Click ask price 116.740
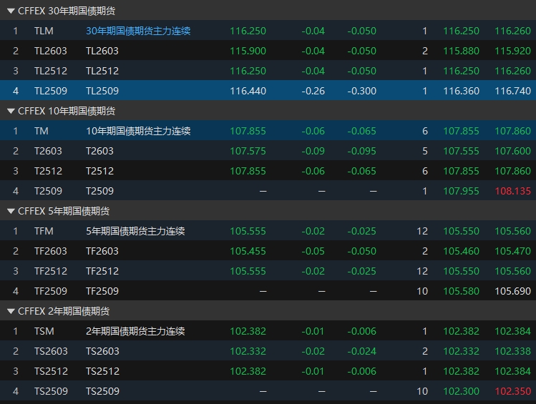 [x=513, y=91]
